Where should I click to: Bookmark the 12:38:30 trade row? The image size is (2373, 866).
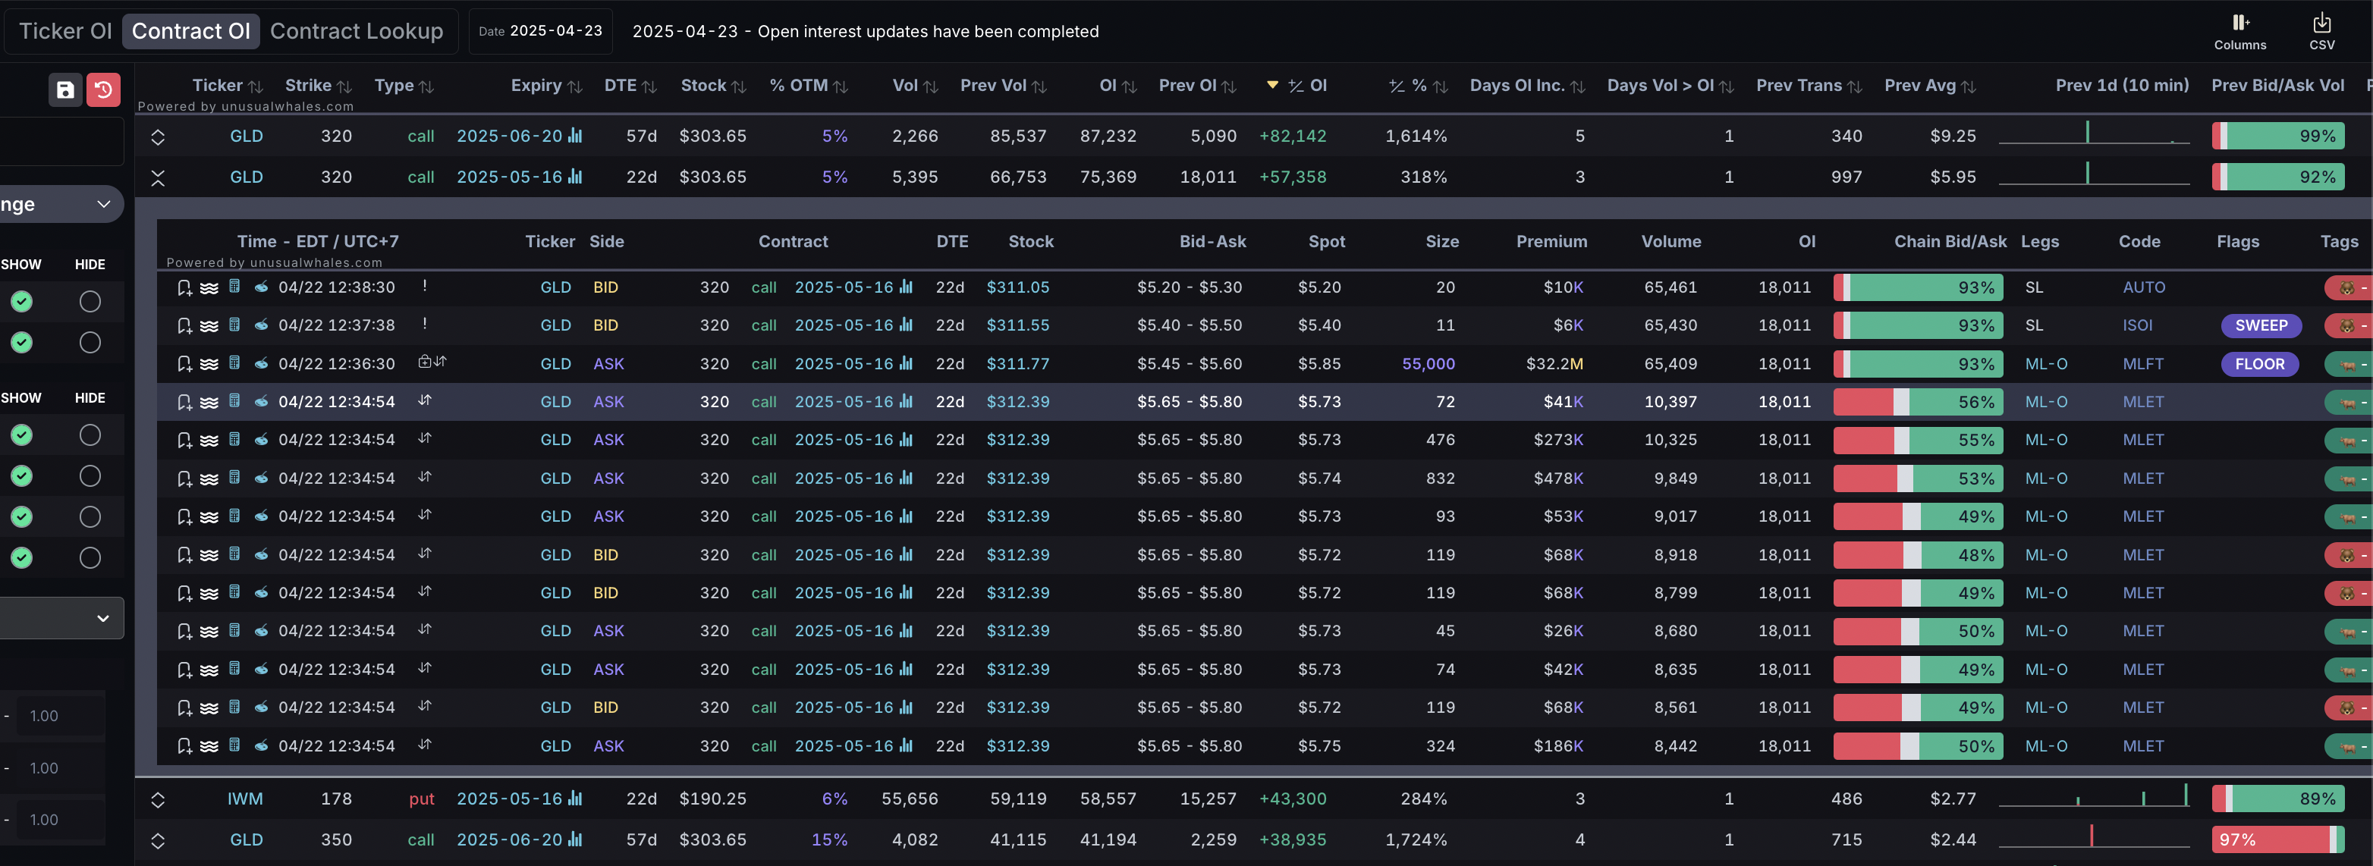(184, 287)
